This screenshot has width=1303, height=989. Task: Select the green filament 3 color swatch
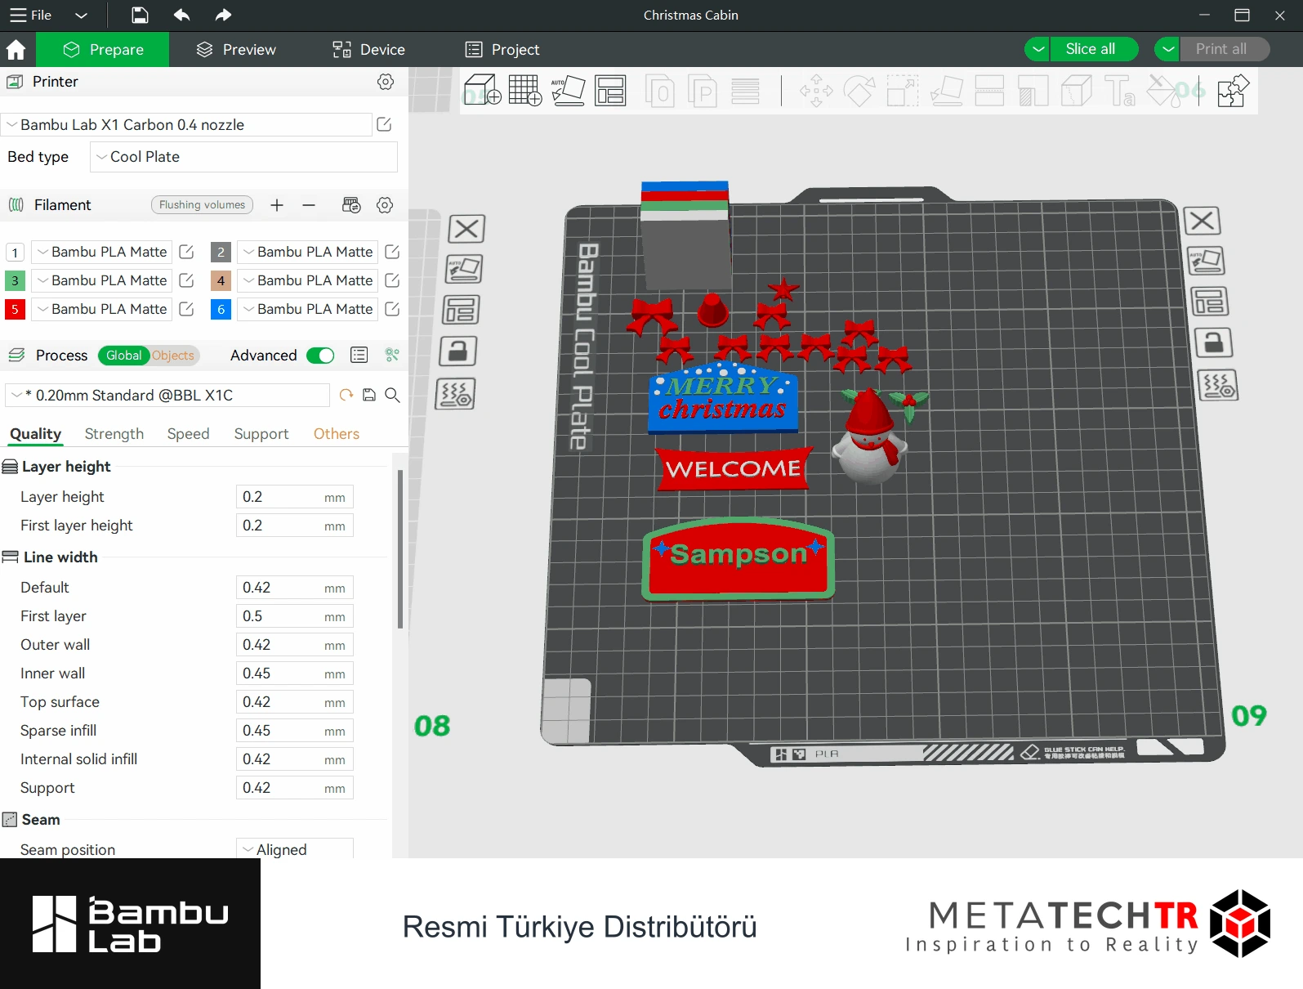pyautogui.click(x=15, y=280)
